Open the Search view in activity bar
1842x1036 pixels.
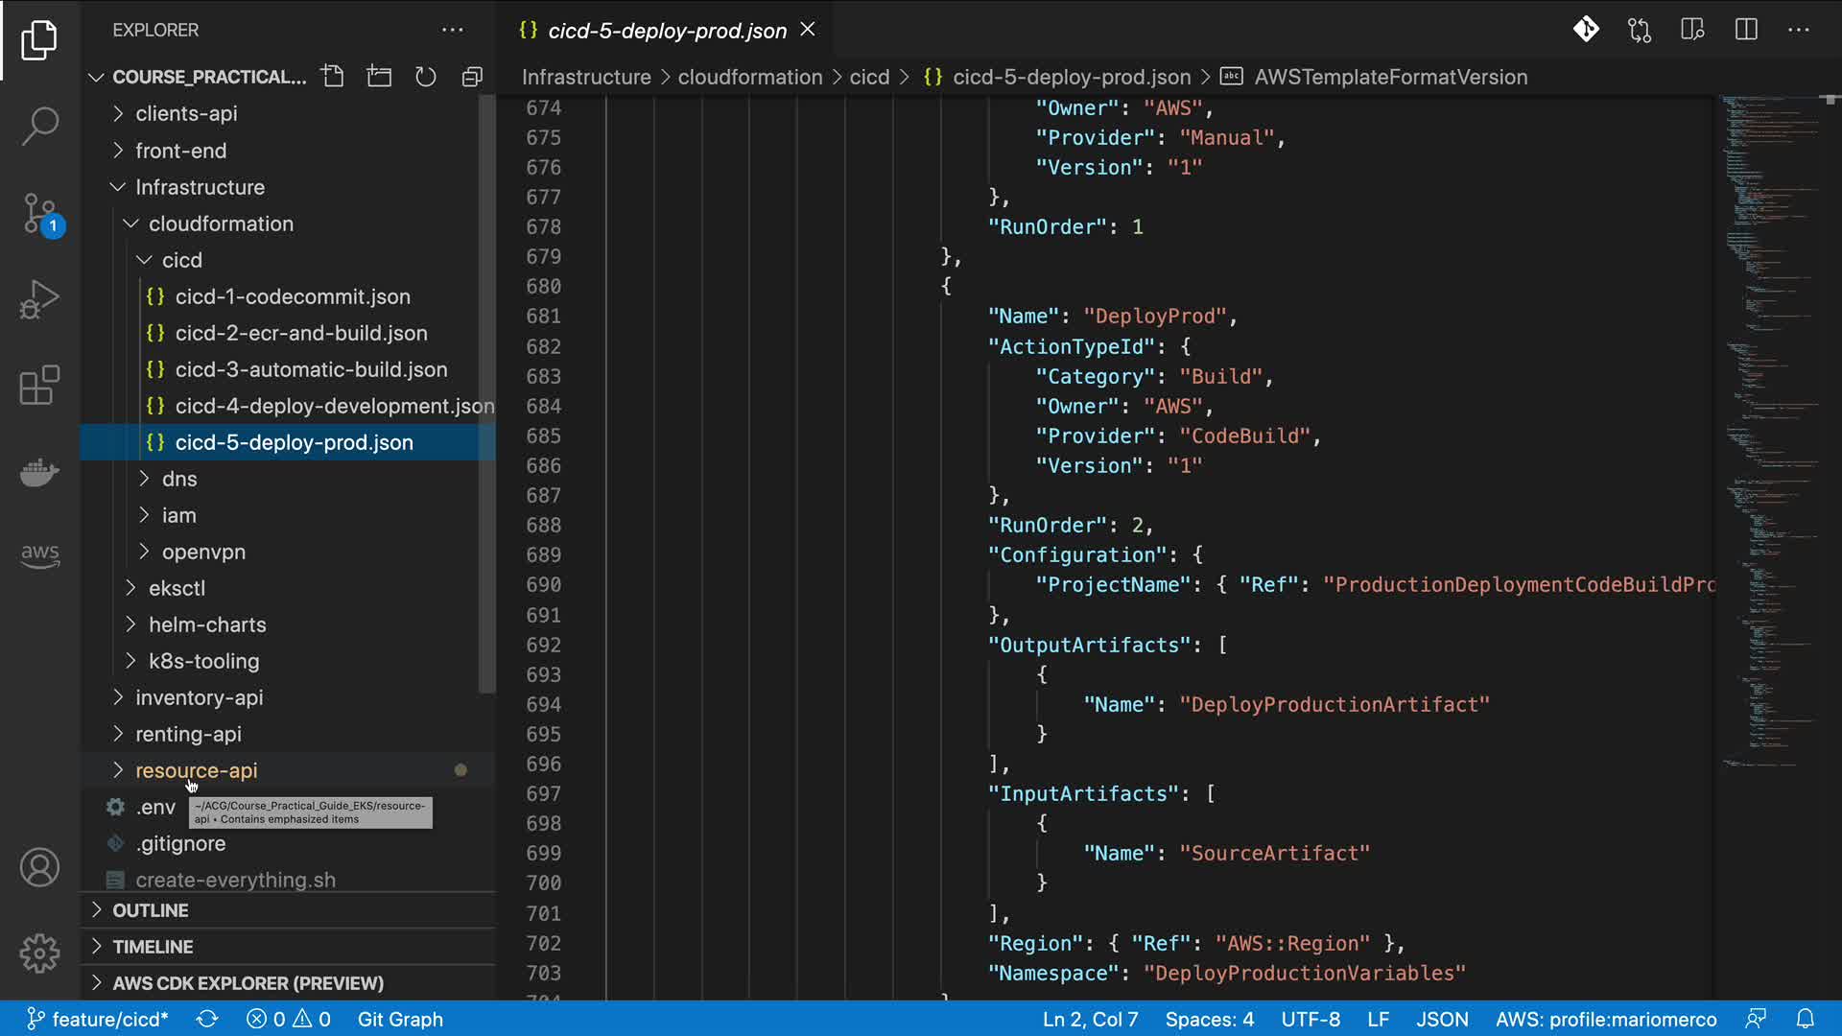click(x=39, y=126)
